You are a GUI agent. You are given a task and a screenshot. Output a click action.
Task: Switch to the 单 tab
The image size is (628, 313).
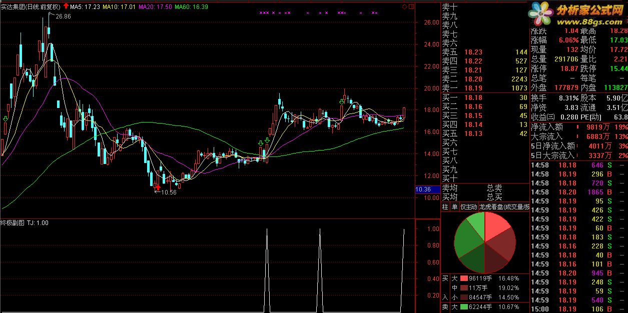point(454,206)
